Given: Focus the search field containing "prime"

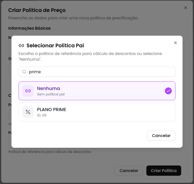Looking at the screenshot, I should 100,72.
